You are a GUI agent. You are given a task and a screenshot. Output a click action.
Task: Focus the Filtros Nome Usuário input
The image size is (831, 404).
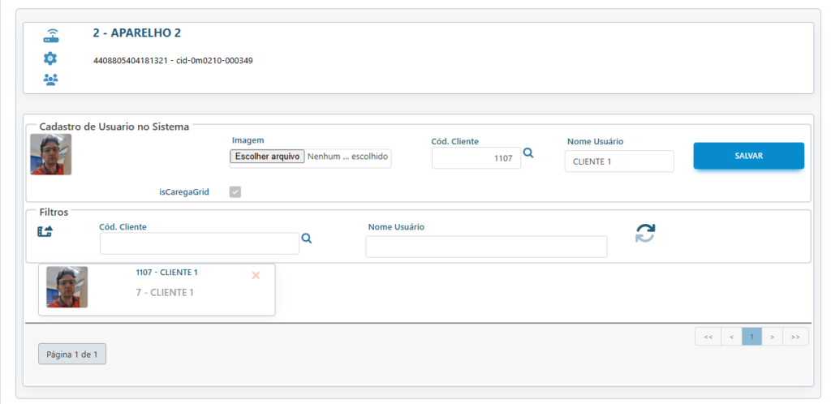(x=486, y=247)
